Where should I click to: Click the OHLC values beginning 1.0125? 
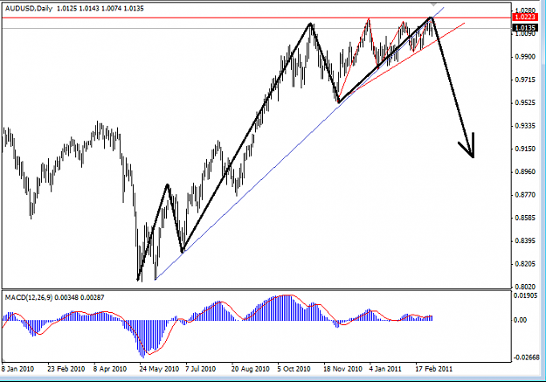point(100,9)
